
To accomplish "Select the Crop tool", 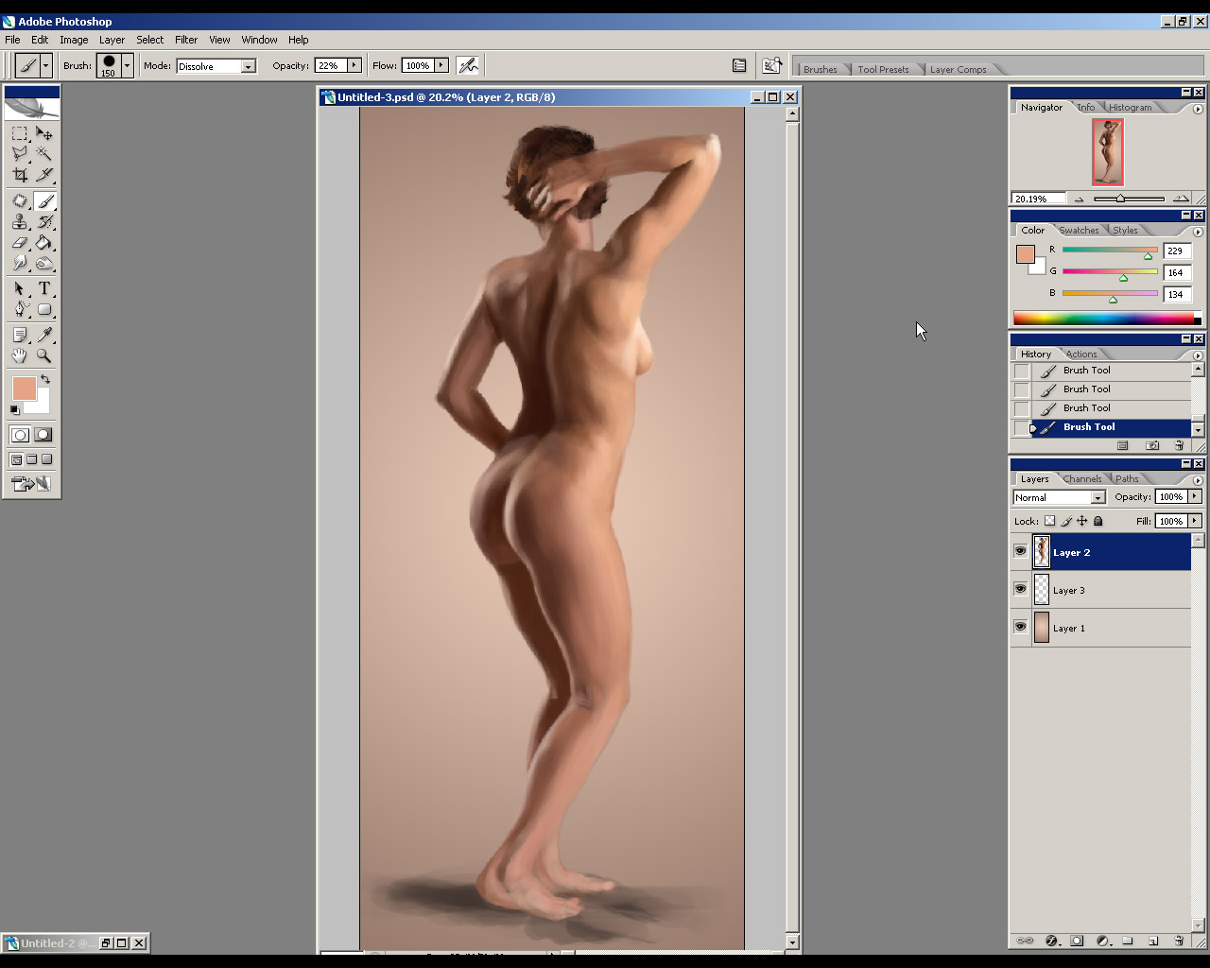I will point(20,175).
